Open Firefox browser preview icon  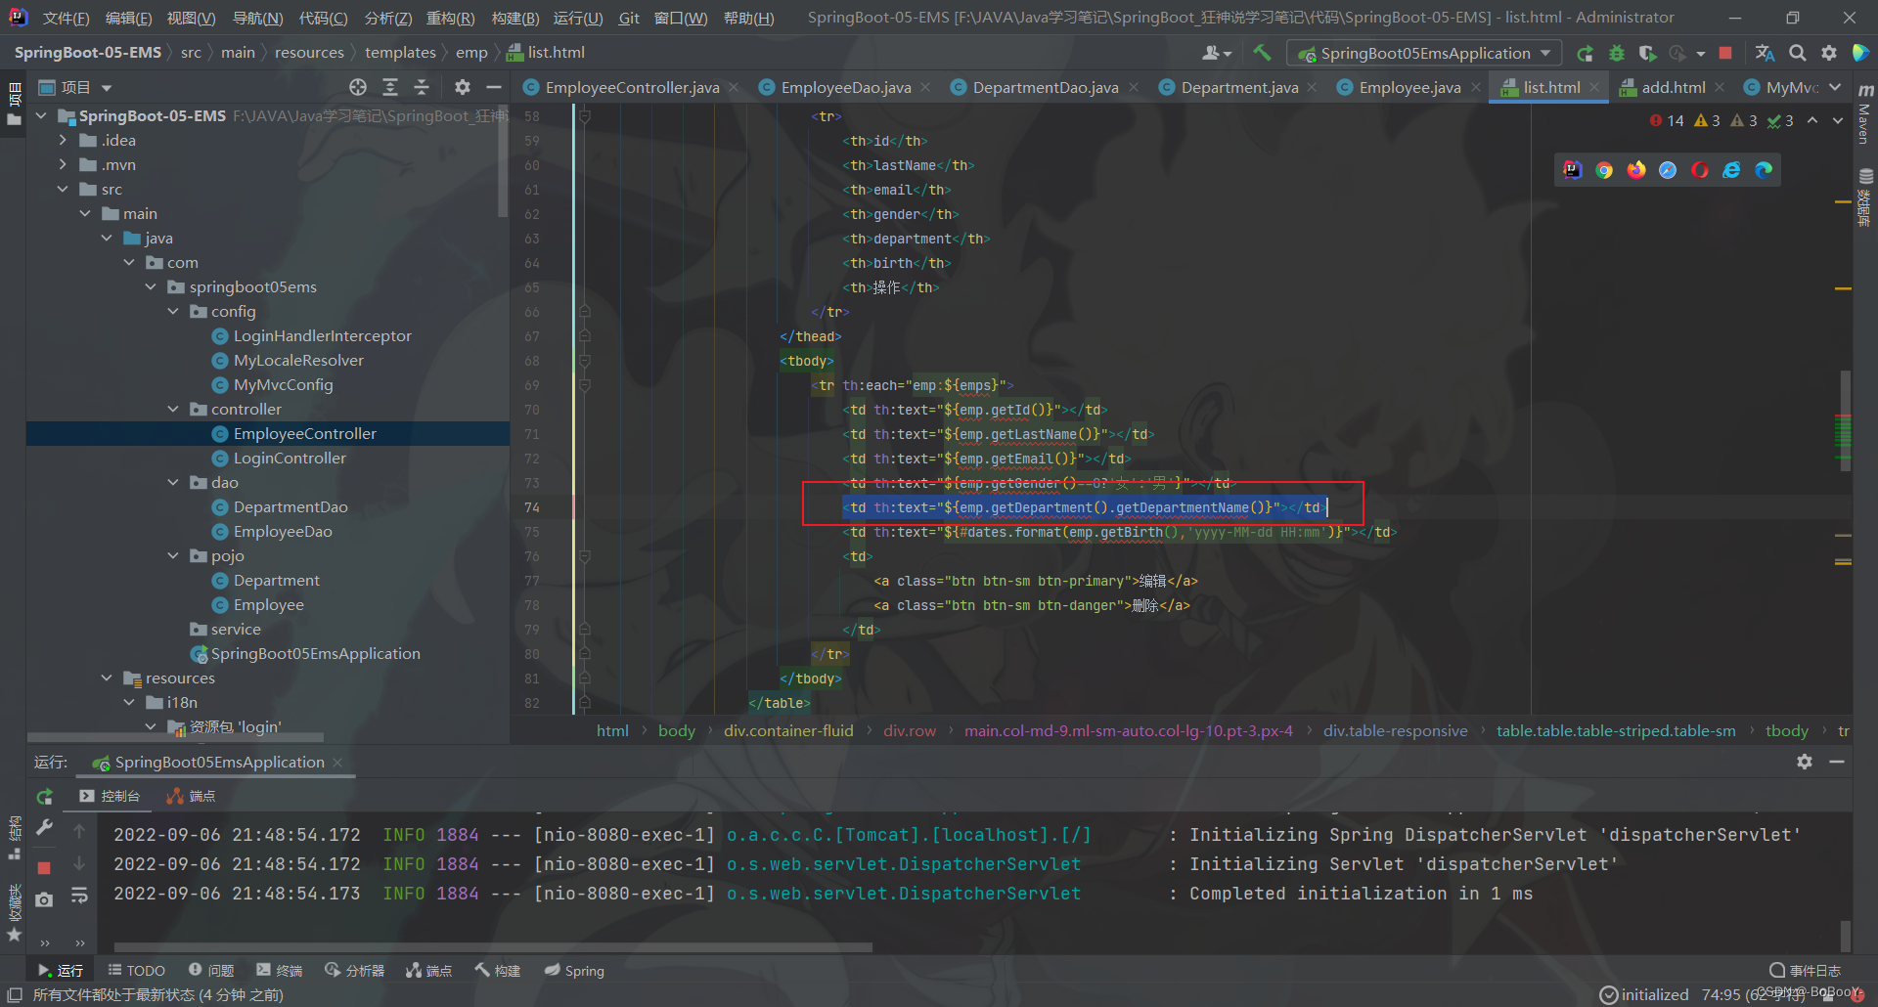(x=1636, y=170)
